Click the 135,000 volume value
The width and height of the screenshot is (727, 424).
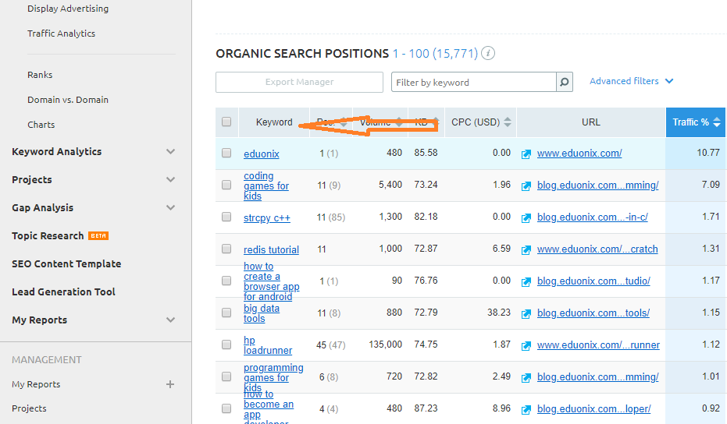click(x=385, y=344)
